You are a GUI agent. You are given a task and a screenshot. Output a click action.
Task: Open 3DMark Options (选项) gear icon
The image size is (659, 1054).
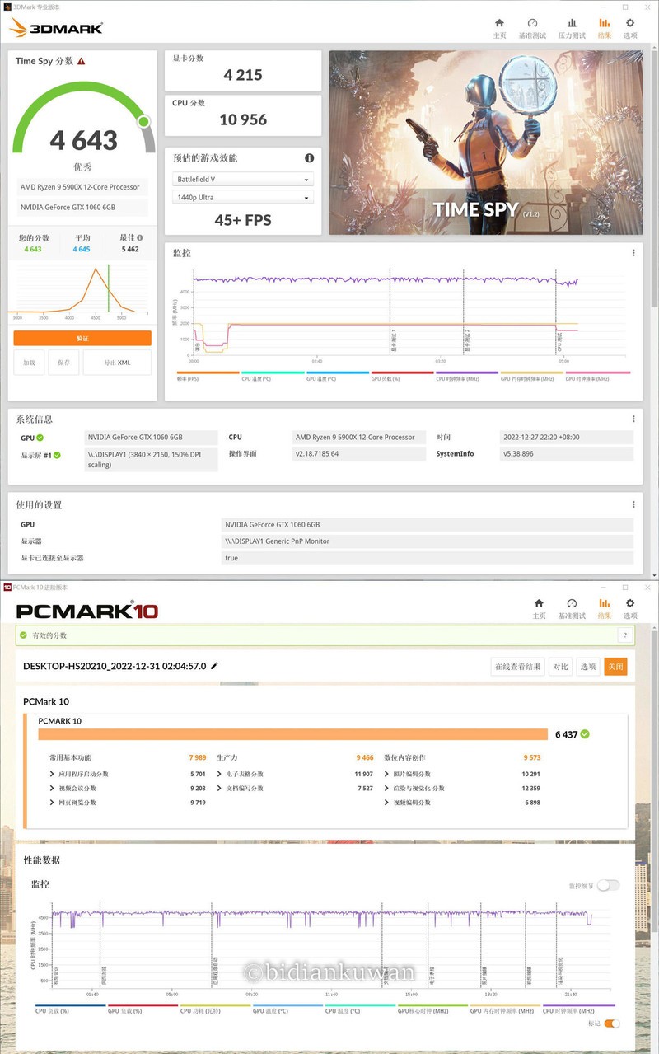point(630,23)
